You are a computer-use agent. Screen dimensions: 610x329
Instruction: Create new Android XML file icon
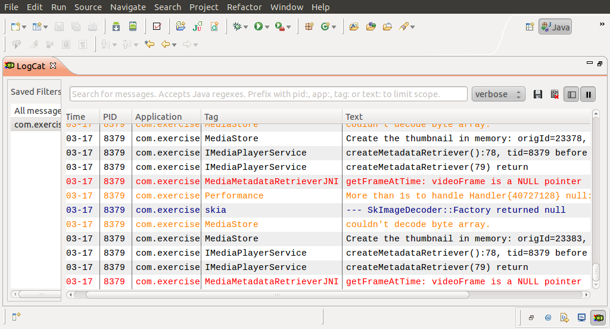point(214,26)
